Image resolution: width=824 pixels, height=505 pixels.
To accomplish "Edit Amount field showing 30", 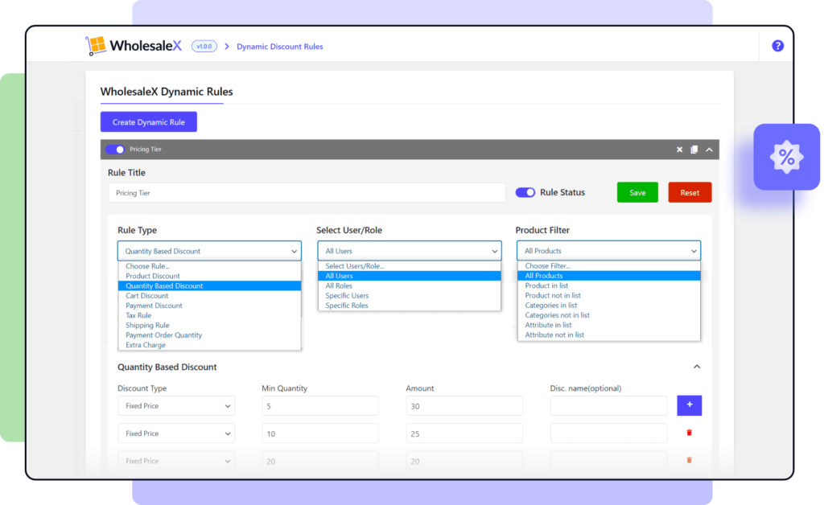I will coord(464,406).
